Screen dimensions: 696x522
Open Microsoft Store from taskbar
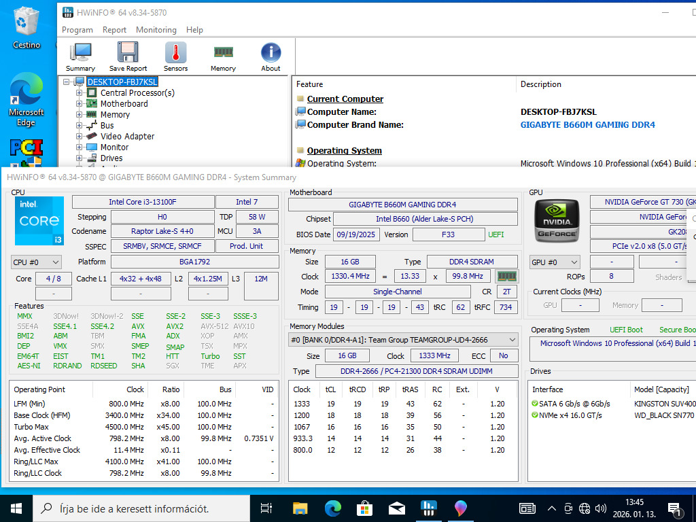click(x=364, y=508)
